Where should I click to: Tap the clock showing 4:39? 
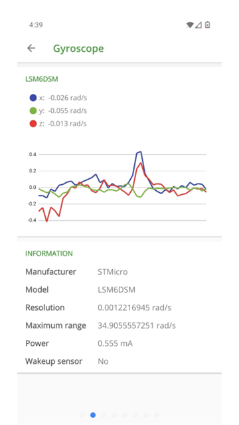point(36,25)
